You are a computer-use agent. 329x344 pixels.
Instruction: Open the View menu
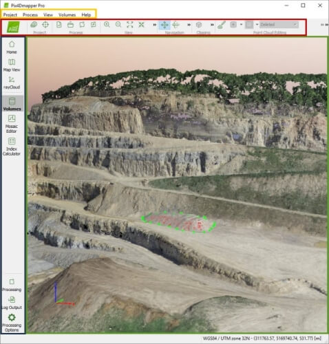pos(48,14)
